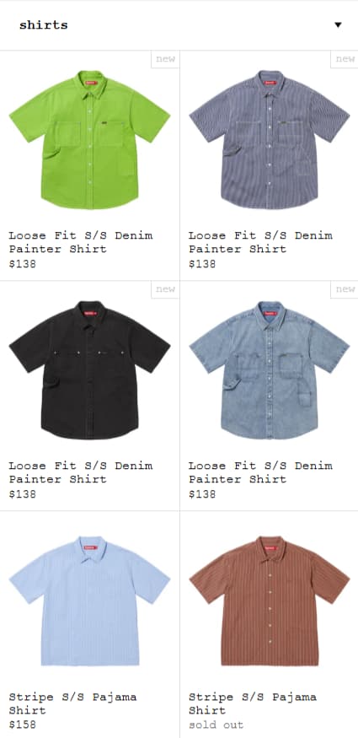Click the new badge on the green shirt
Image resolution: width=358 pixels, height=738 pixels.
click(x=165, y=59)
